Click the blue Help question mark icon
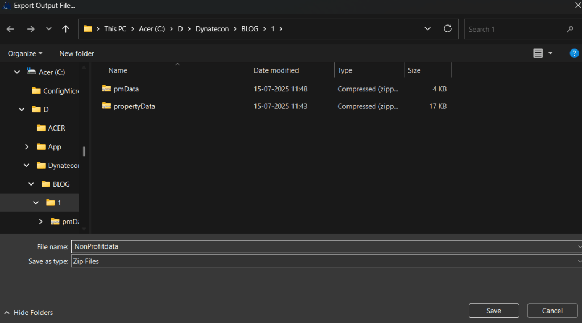 [x=574, y=53]
